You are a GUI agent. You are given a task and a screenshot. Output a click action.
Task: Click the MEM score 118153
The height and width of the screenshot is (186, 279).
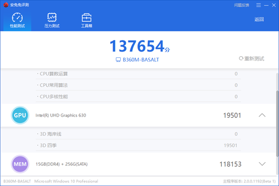tap(230, 164)
